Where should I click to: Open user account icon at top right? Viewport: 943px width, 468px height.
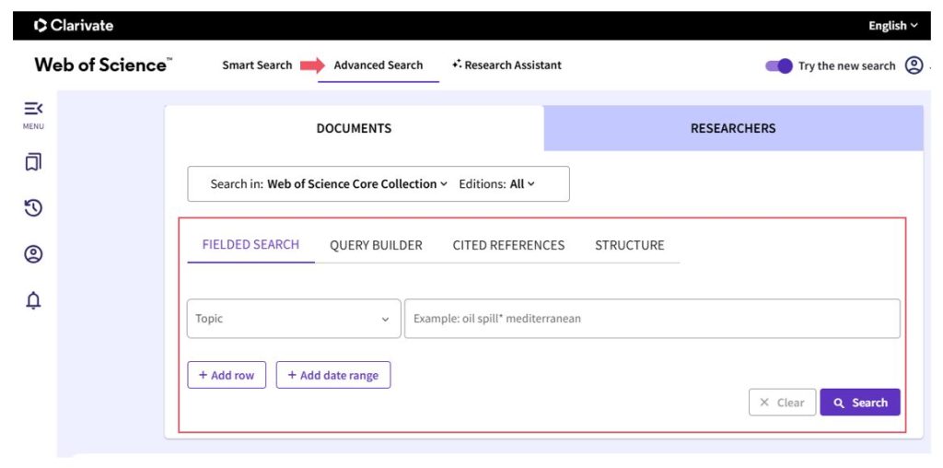(914, 65)
